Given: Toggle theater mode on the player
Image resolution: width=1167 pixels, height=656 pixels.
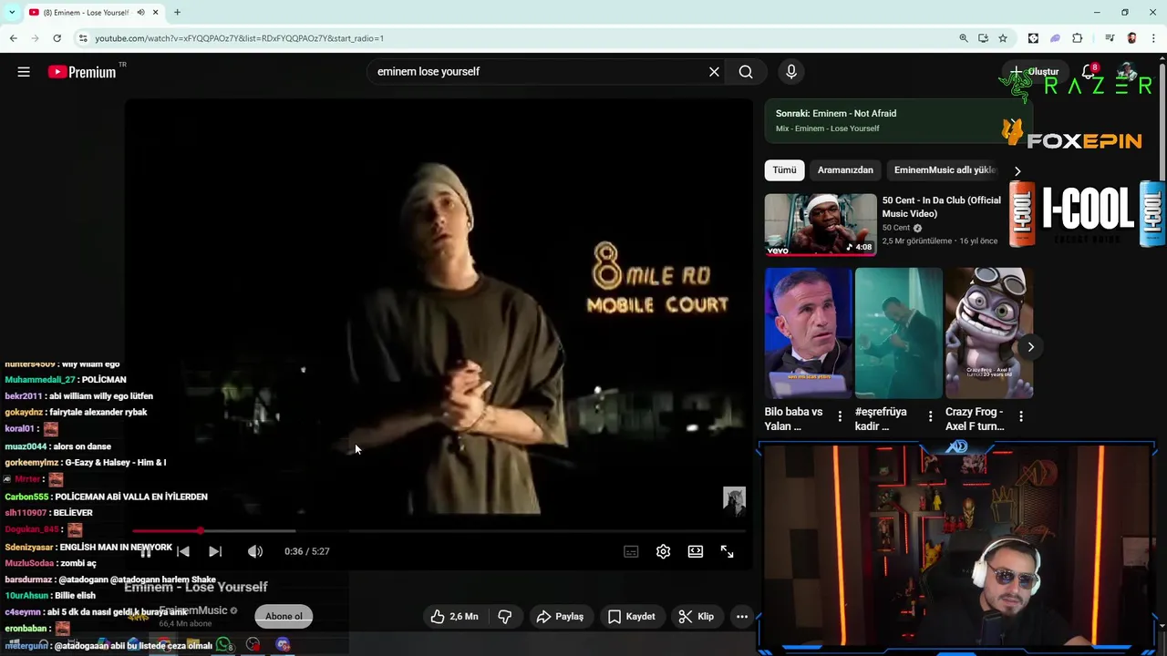Looking at the screenshot, I should click(x=696, y=551).
